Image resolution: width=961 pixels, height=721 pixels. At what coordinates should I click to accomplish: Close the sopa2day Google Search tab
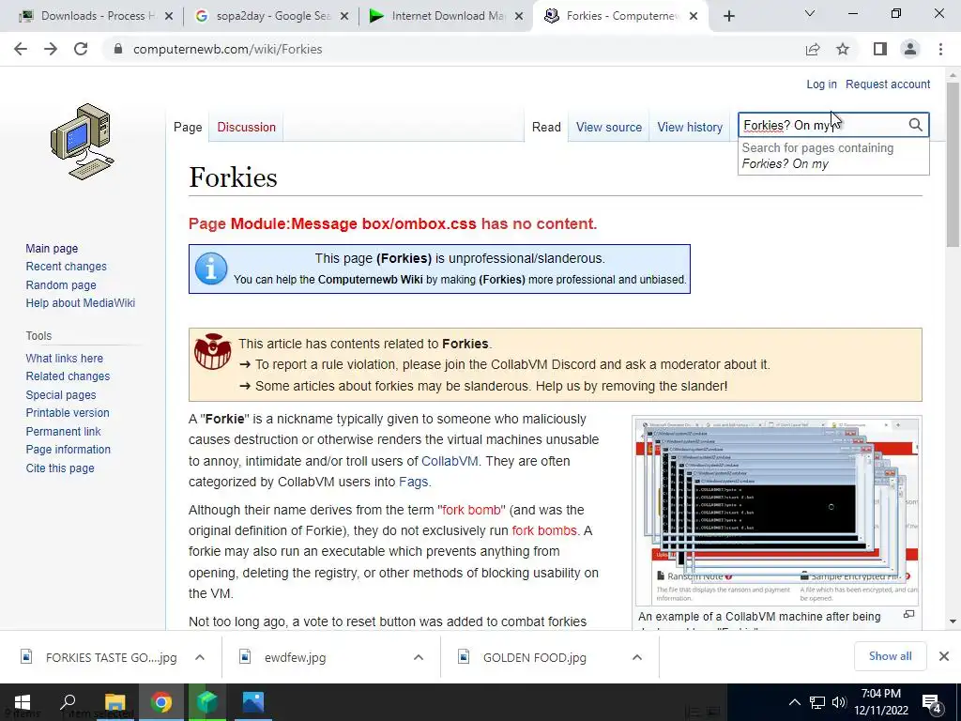click(x=344, y=16)
